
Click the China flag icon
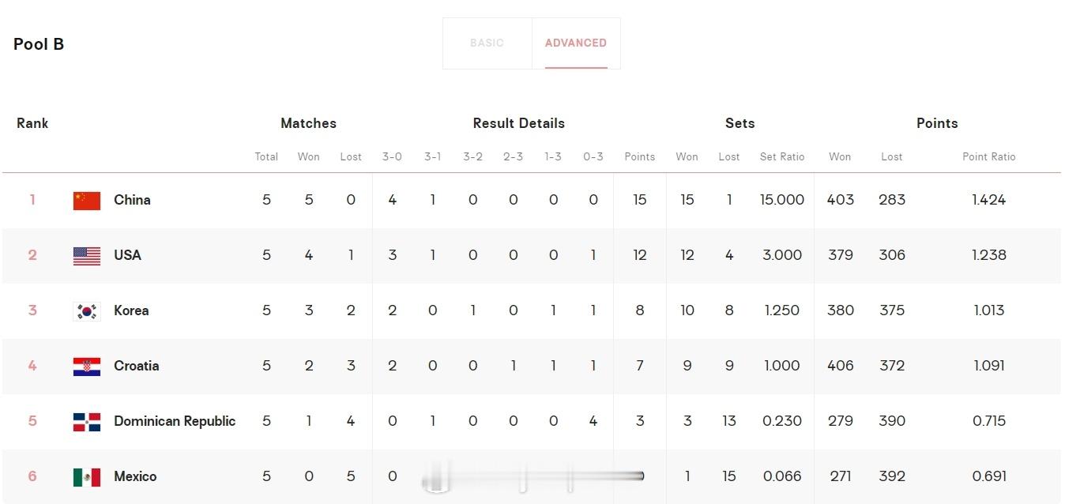[87, 201]
